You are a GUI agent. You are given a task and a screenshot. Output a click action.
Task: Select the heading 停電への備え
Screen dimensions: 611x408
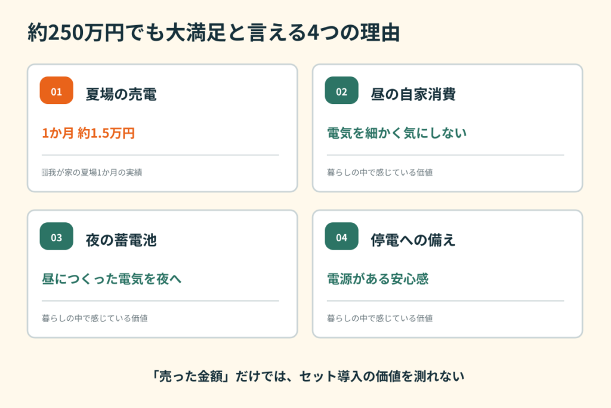pos(413,240)
